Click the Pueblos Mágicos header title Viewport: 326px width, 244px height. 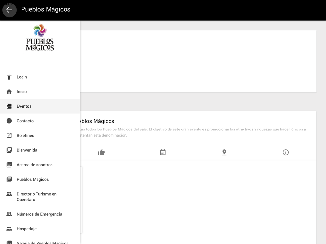46,9
